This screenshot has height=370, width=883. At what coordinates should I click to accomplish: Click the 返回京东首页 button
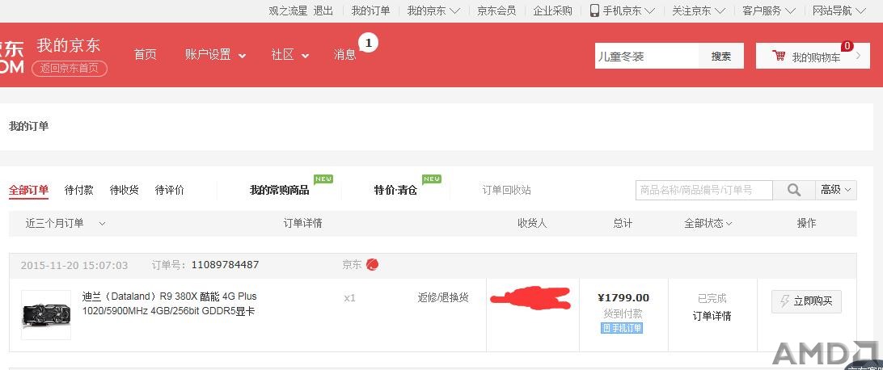tap(70, 68)
